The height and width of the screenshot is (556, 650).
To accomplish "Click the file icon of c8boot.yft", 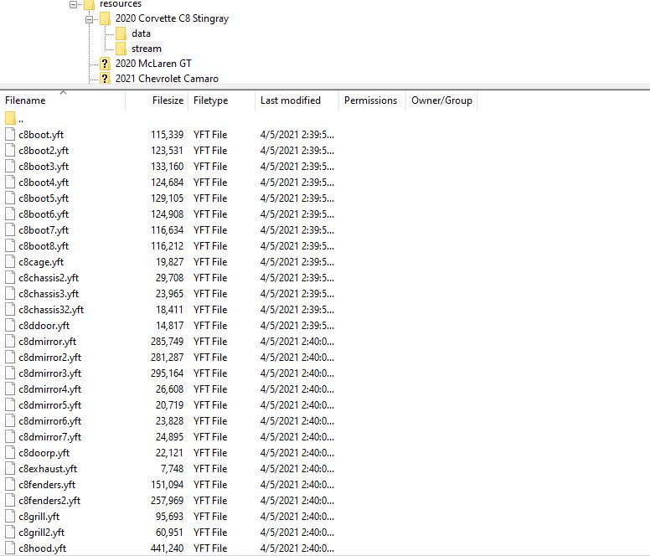I will tap(10, 134).
